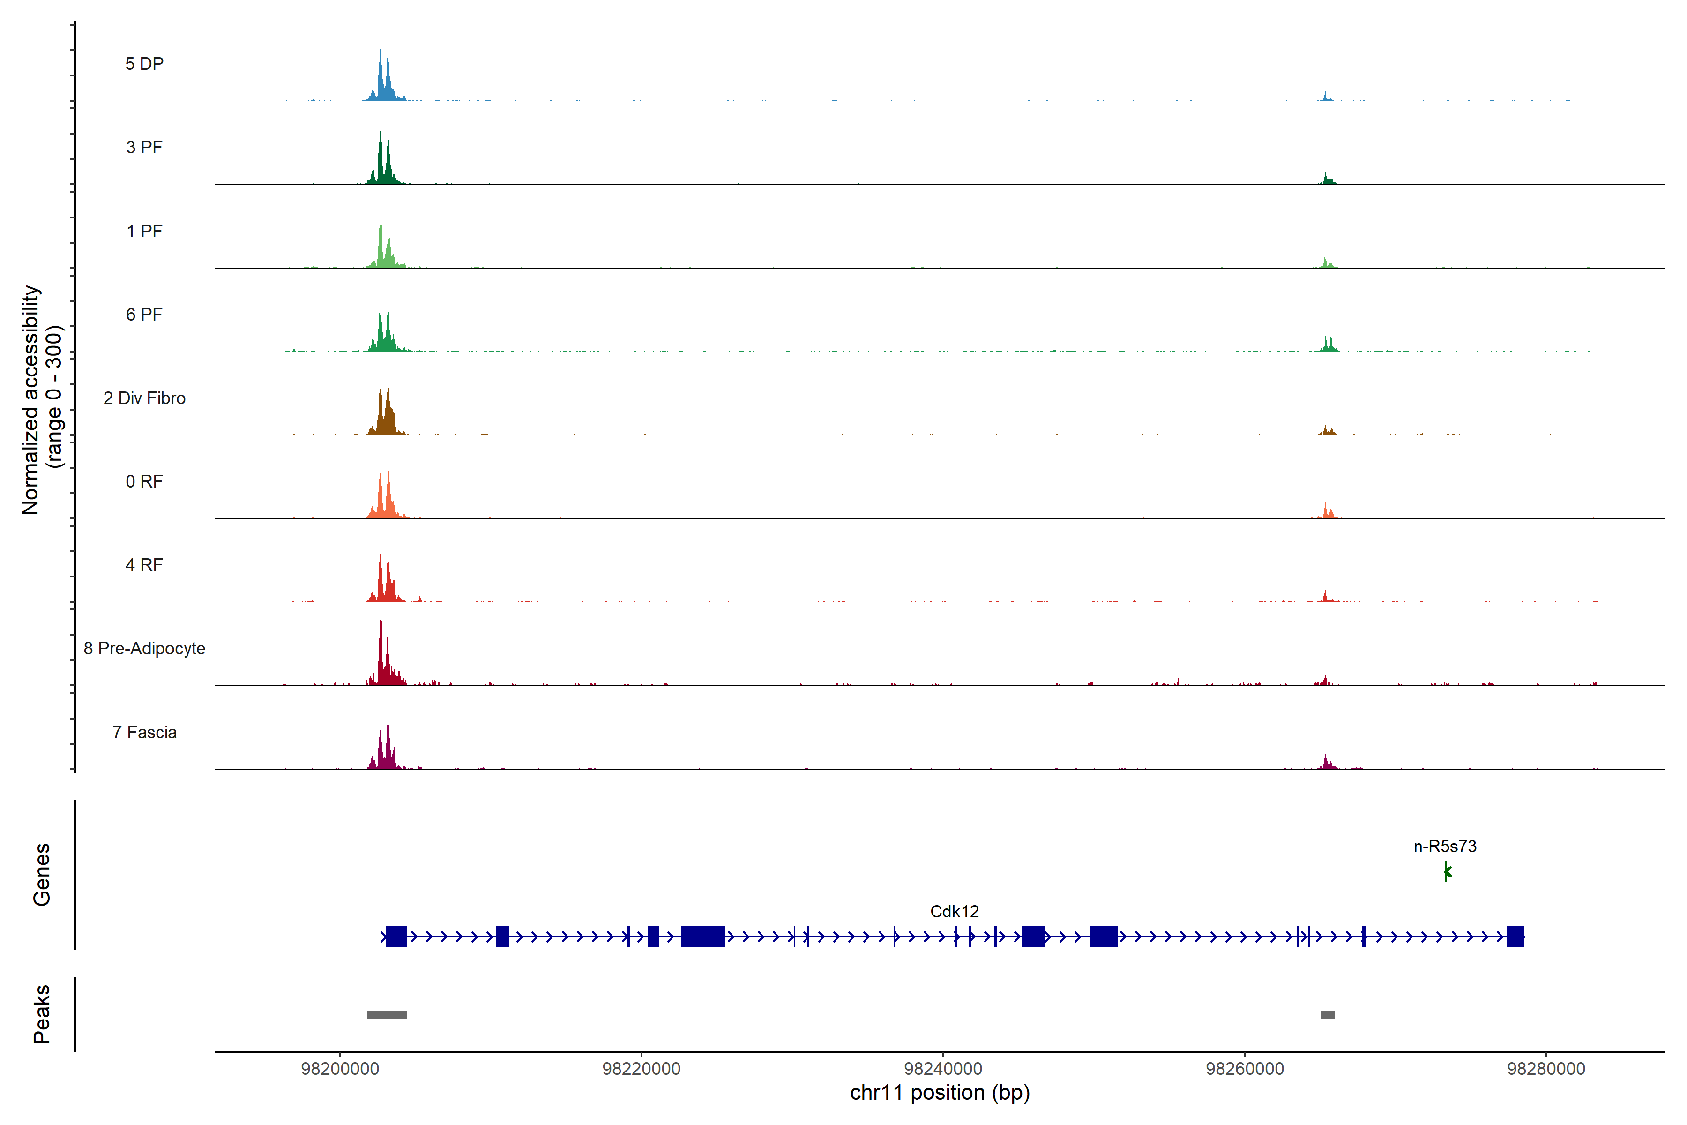Screen dimensions: 1687x1125
Task: Select the n-R5s73 gene label
Action: 1445,847
